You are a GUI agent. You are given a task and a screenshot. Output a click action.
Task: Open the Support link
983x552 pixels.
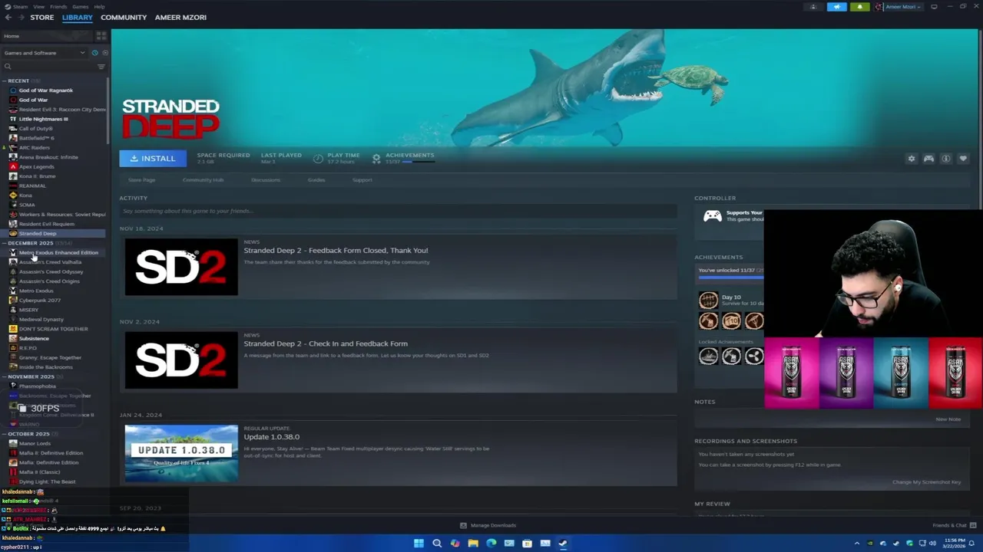coord(362,180)
